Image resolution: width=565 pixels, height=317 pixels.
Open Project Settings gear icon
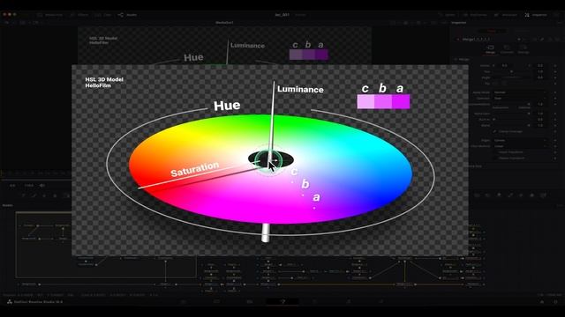[x=555, y=301]
